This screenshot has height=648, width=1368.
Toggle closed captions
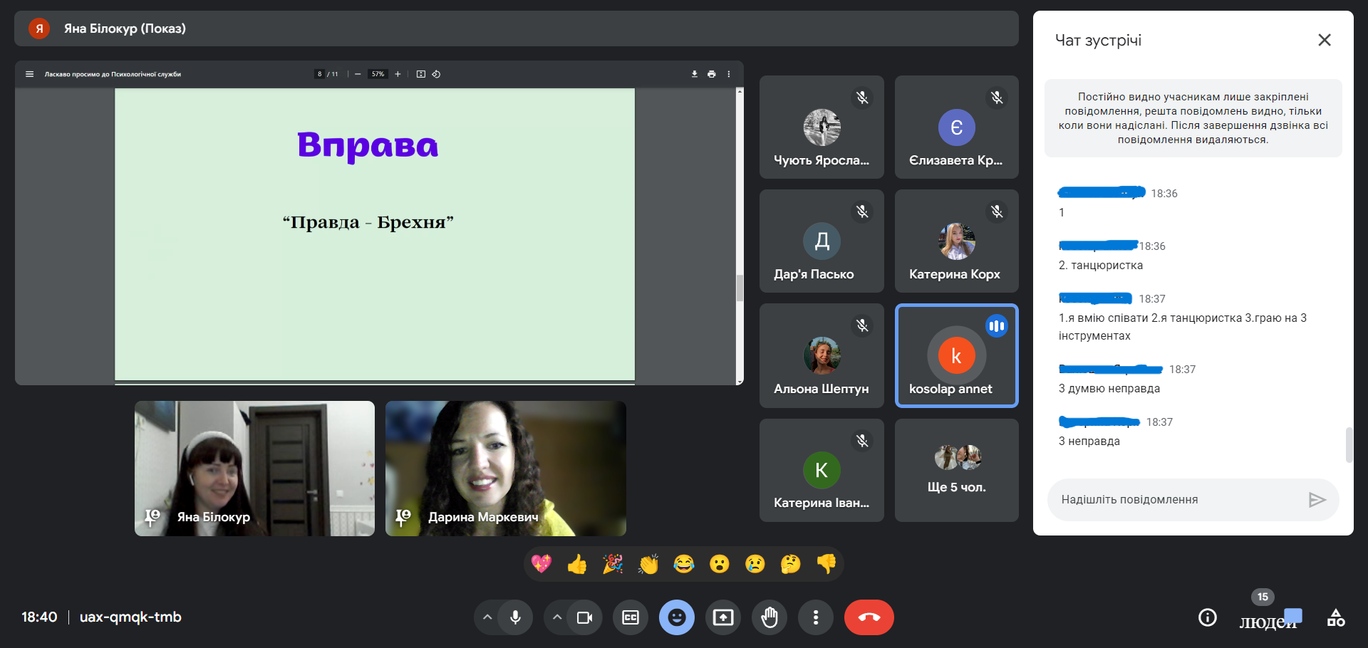631,617
